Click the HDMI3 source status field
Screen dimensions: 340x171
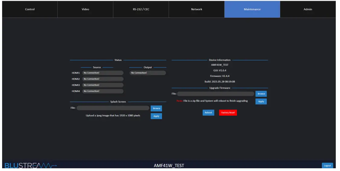tap(103, 85)
